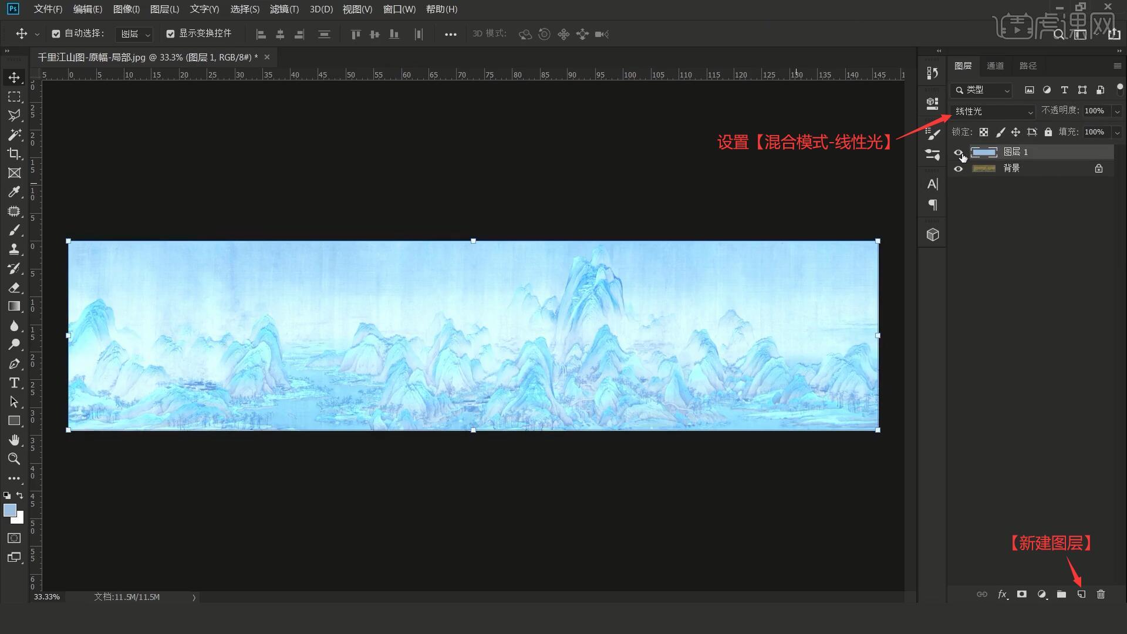Viewport: 1127px width, 634px height.
Task: Open layer style fx menu
Action: pos(1003,594)
